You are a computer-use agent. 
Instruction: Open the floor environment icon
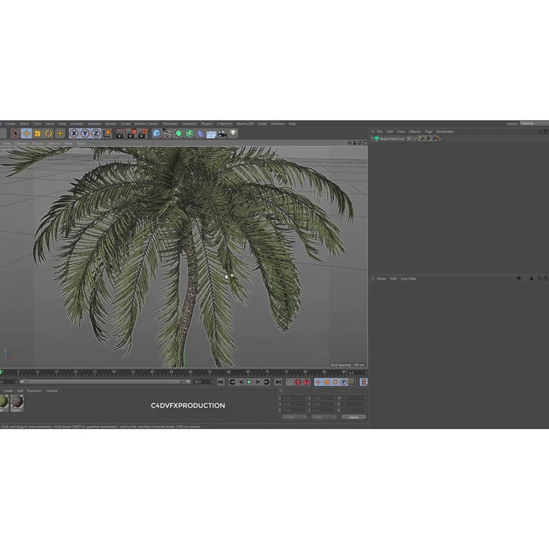tap(211, 133)
